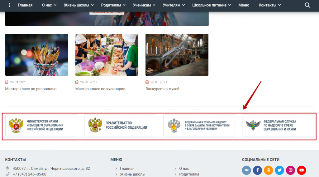Open the YouTube social icon
The height and width of the screenshot is (177, 319).
tap(301, 170)
